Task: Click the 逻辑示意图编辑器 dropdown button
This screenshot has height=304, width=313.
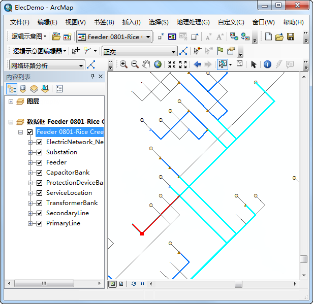Action: [x=40, y=51]
